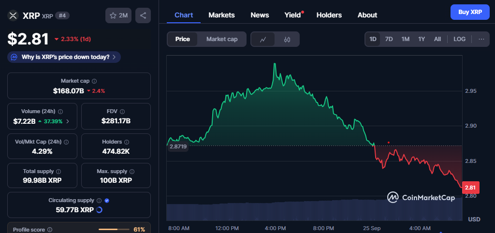Screen dimensions: 495x233
Task: Click the $7.22B volume value
Action: [24, 121]
